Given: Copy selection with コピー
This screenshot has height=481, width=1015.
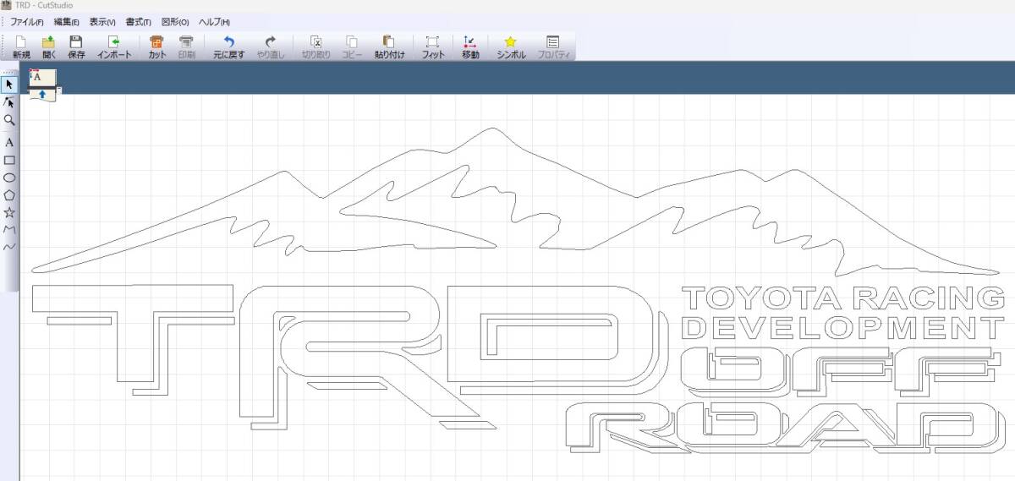Looking at the screenshot, I should [352, 46].
